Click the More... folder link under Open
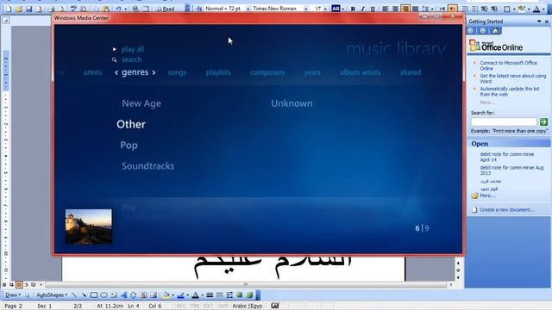552x310 pixels. point(487,195)
